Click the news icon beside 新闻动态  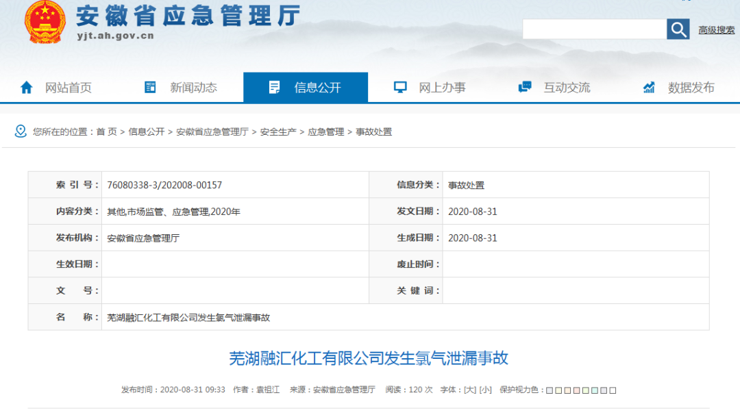(x=150, y=87)
